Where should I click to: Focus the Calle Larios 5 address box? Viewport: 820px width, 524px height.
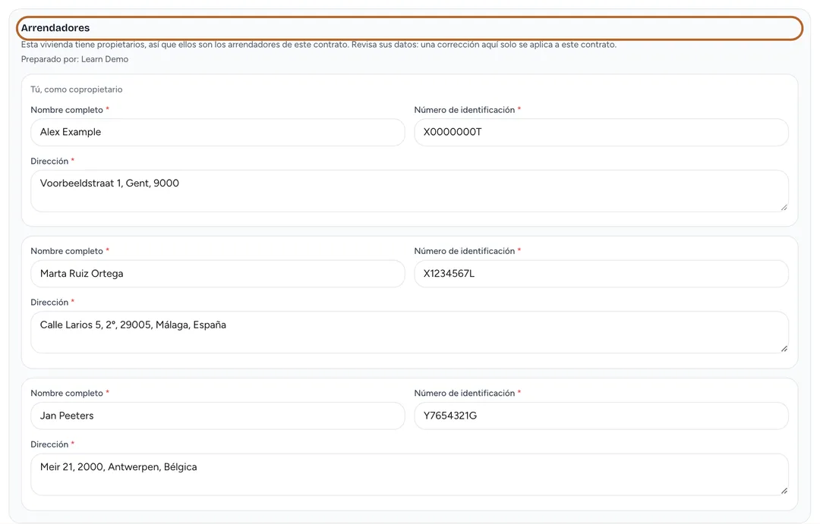(409, 332)
